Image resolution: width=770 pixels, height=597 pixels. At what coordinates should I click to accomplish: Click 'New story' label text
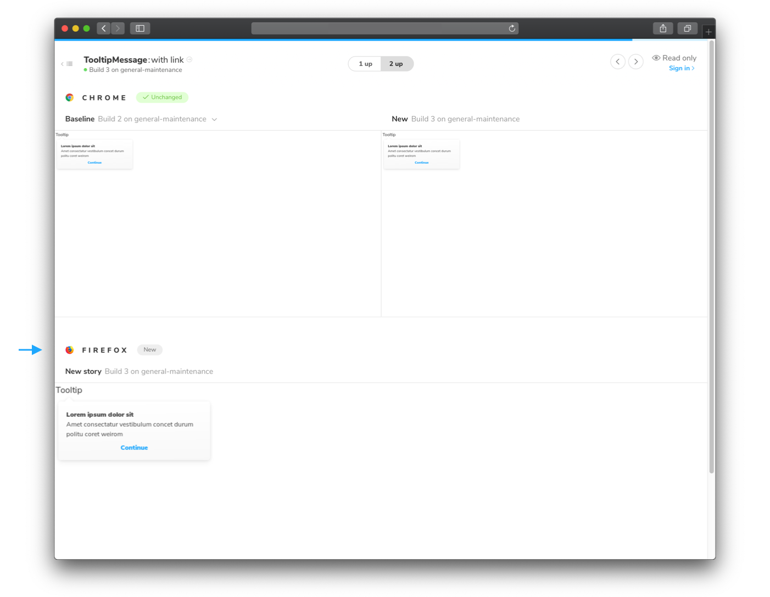[x=83, y=371]
